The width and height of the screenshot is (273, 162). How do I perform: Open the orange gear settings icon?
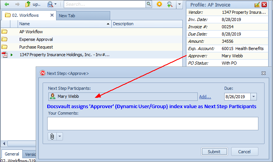pos(159,4)
